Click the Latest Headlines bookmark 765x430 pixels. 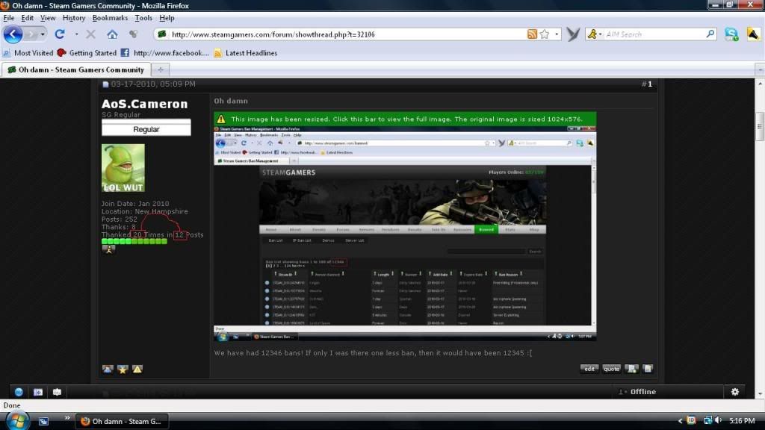click(245, 53)
